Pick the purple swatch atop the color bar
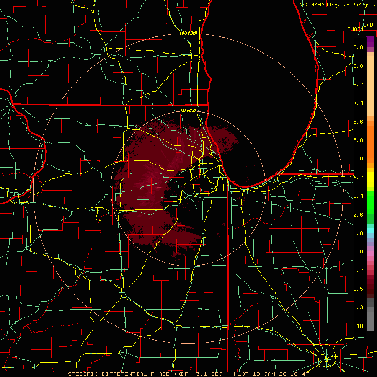This screenshot has width=377, height=377. pos(370,42)
